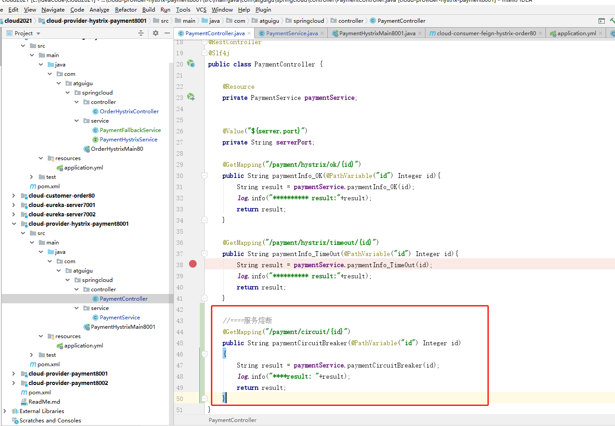Screen dimensions: 615x426
Task: Close the cloud-consumer-feign-hystrix-order80 tab
Action: coord(540,33)
